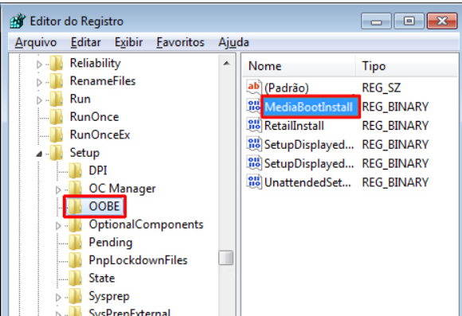Click the MediaBootInstall binary value icon
The width and height of the screenshot is (462, 316).
click(254, 107)
